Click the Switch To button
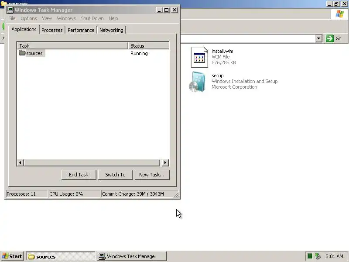 tap(115, 175)
